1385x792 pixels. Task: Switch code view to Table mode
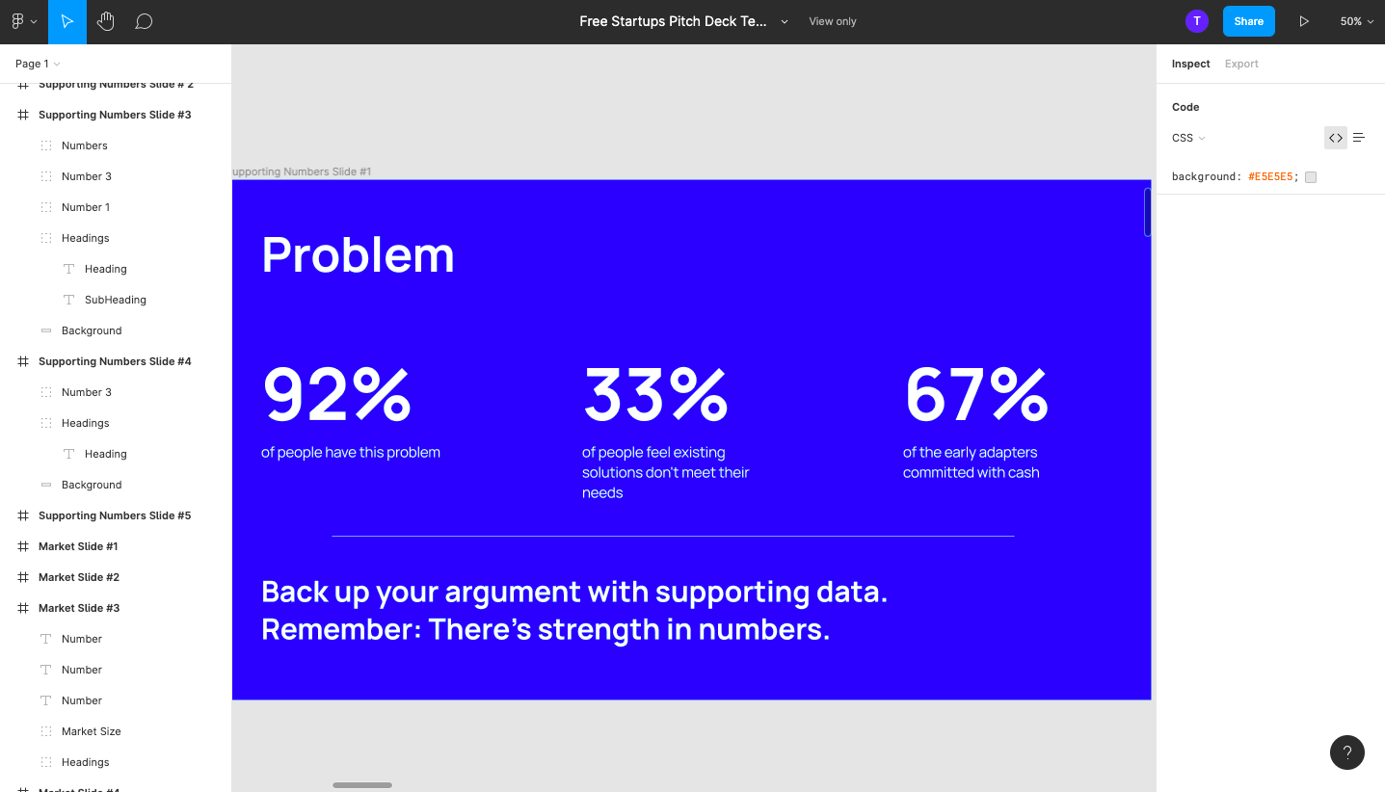(1359, 138)
